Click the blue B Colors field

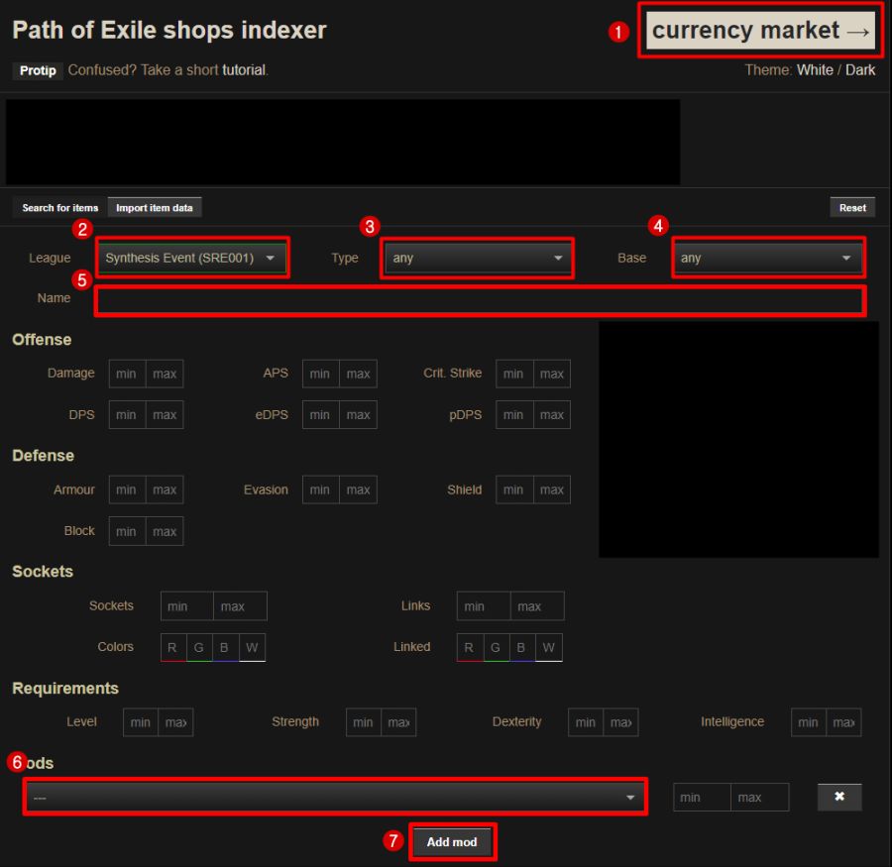pos(225,647)
